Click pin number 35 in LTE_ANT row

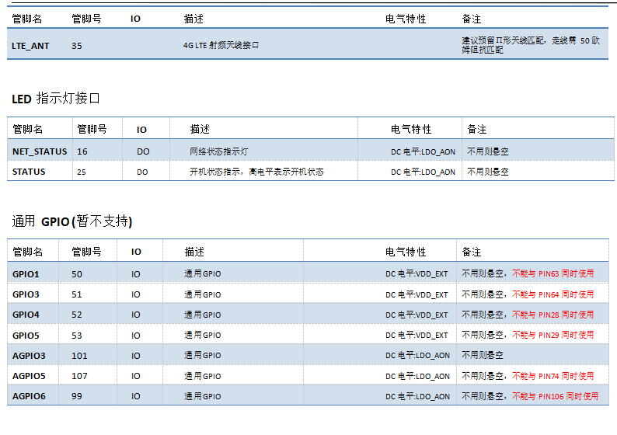pos(77,46)
